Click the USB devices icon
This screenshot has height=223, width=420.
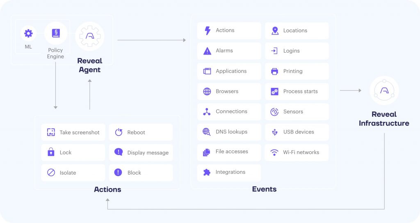coord(274,132)
